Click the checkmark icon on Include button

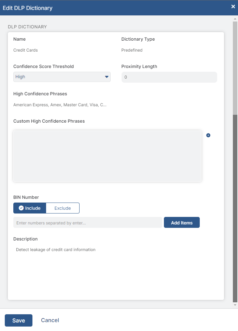point(21,208)
